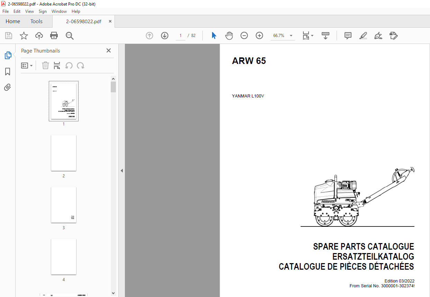
Task: Open the Find text magnifier tool
Action: (x=70, y=36)
